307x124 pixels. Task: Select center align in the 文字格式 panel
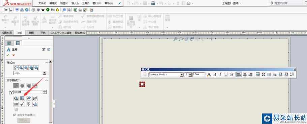(x=22, y=86)
